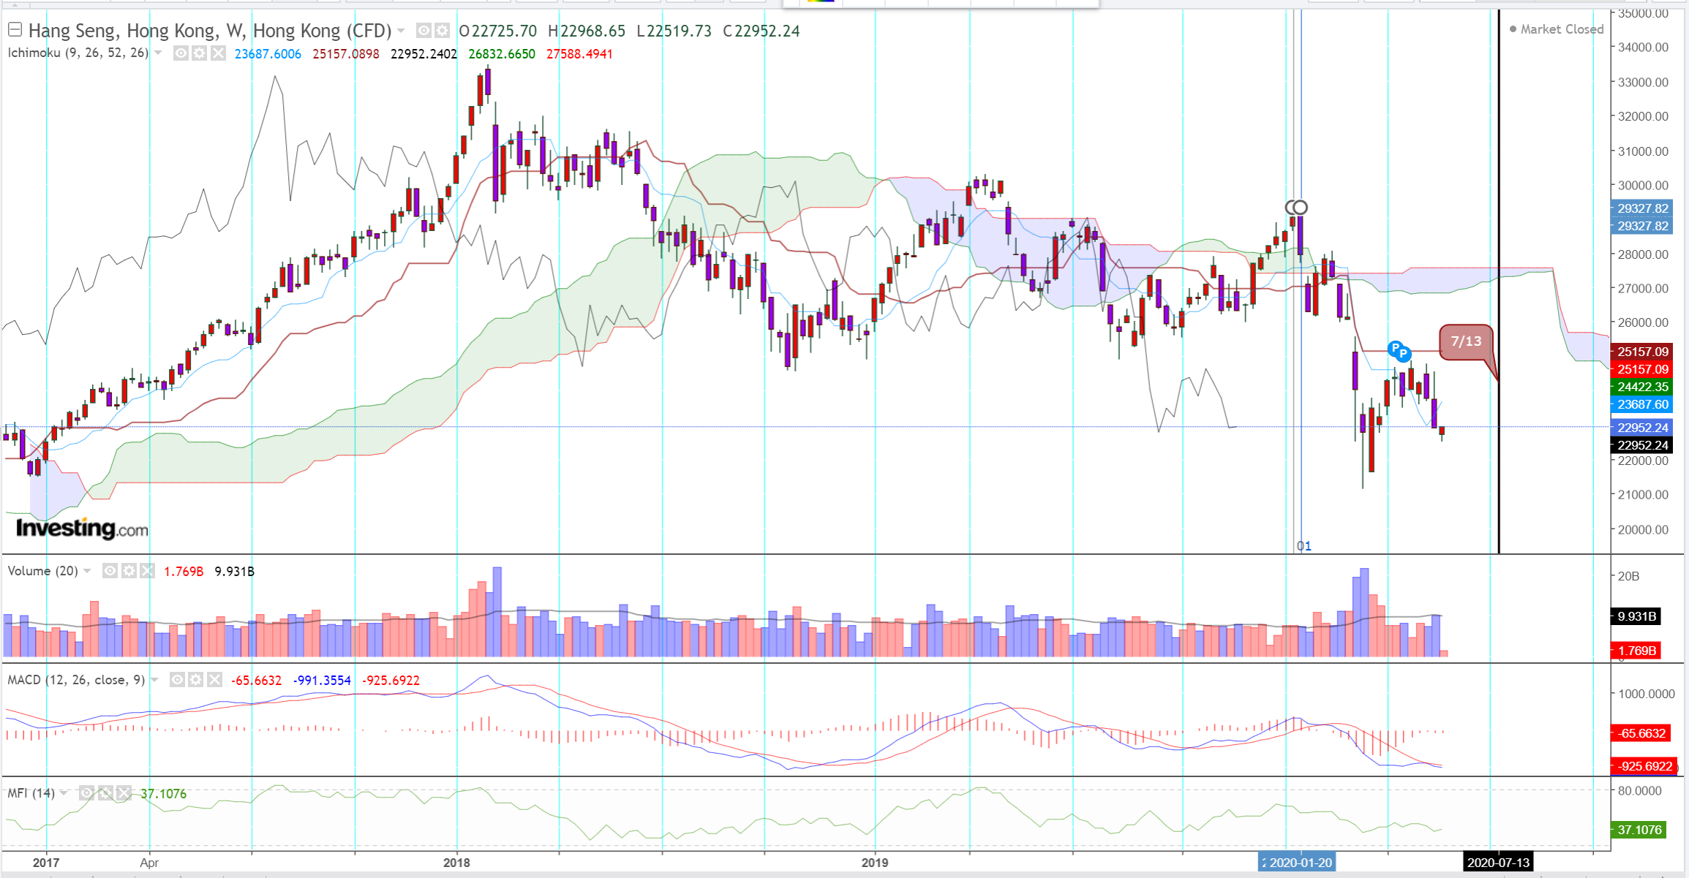
Task: Open Ichimoku indicator settings gear
Action: tap(199, 53)
